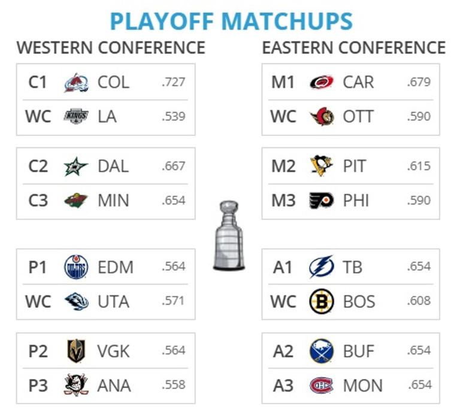Click the Western Conference heading

click(111, 47)
